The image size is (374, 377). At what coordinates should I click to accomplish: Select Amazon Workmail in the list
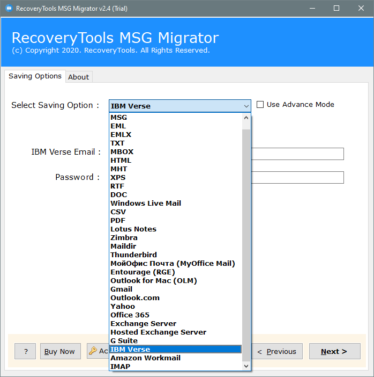176,358
